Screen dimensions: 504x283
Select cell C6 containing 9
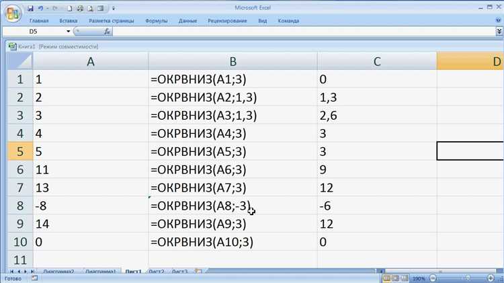click(377, 169)
